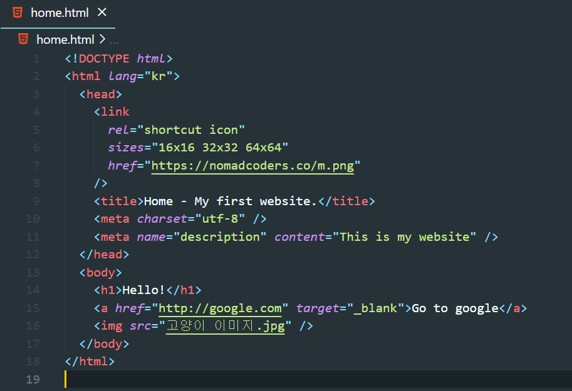572x391 pixels.
Task: Click the h1 'Hello!' text
Action: (x=143, y=290)
